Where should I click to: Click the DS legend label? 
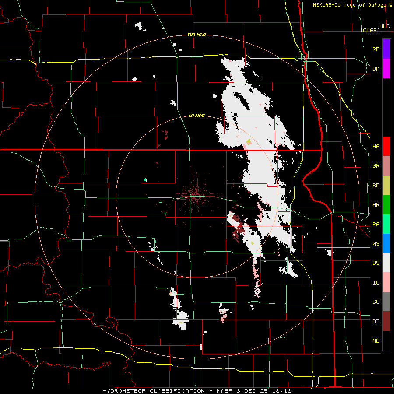click(x=376, y=263)
